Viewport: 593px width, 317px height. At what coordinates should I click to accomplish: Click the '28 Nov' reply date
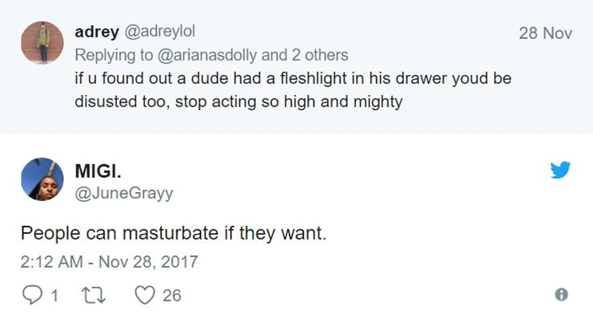(x=545, y=33)
